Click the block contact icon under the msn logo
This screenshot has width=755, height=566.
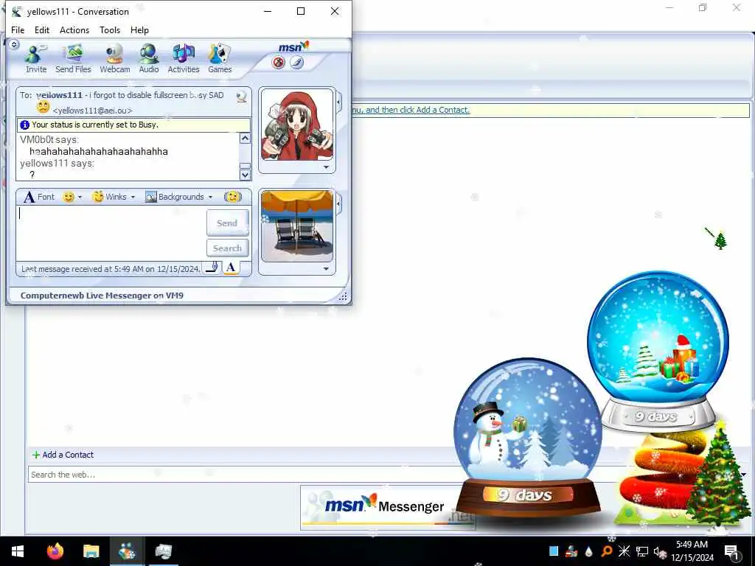(x=278, y=63)
